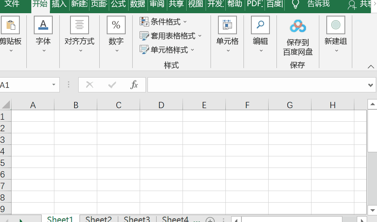Open the Alignment (对齐方式) group icon
This screenshot has height=222, width=377.
[80, 25]
